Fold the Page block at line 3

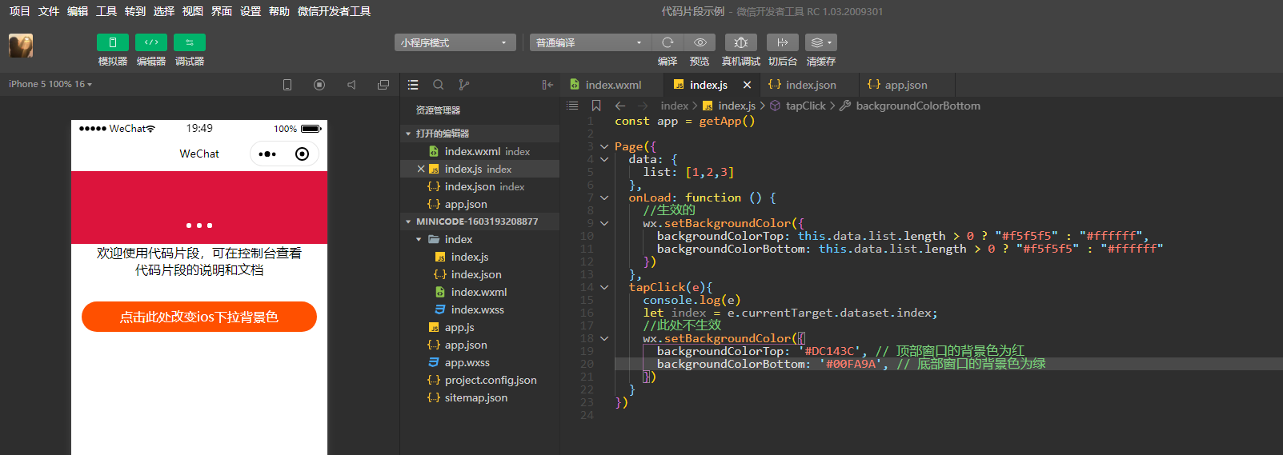[x=604, y=146]
